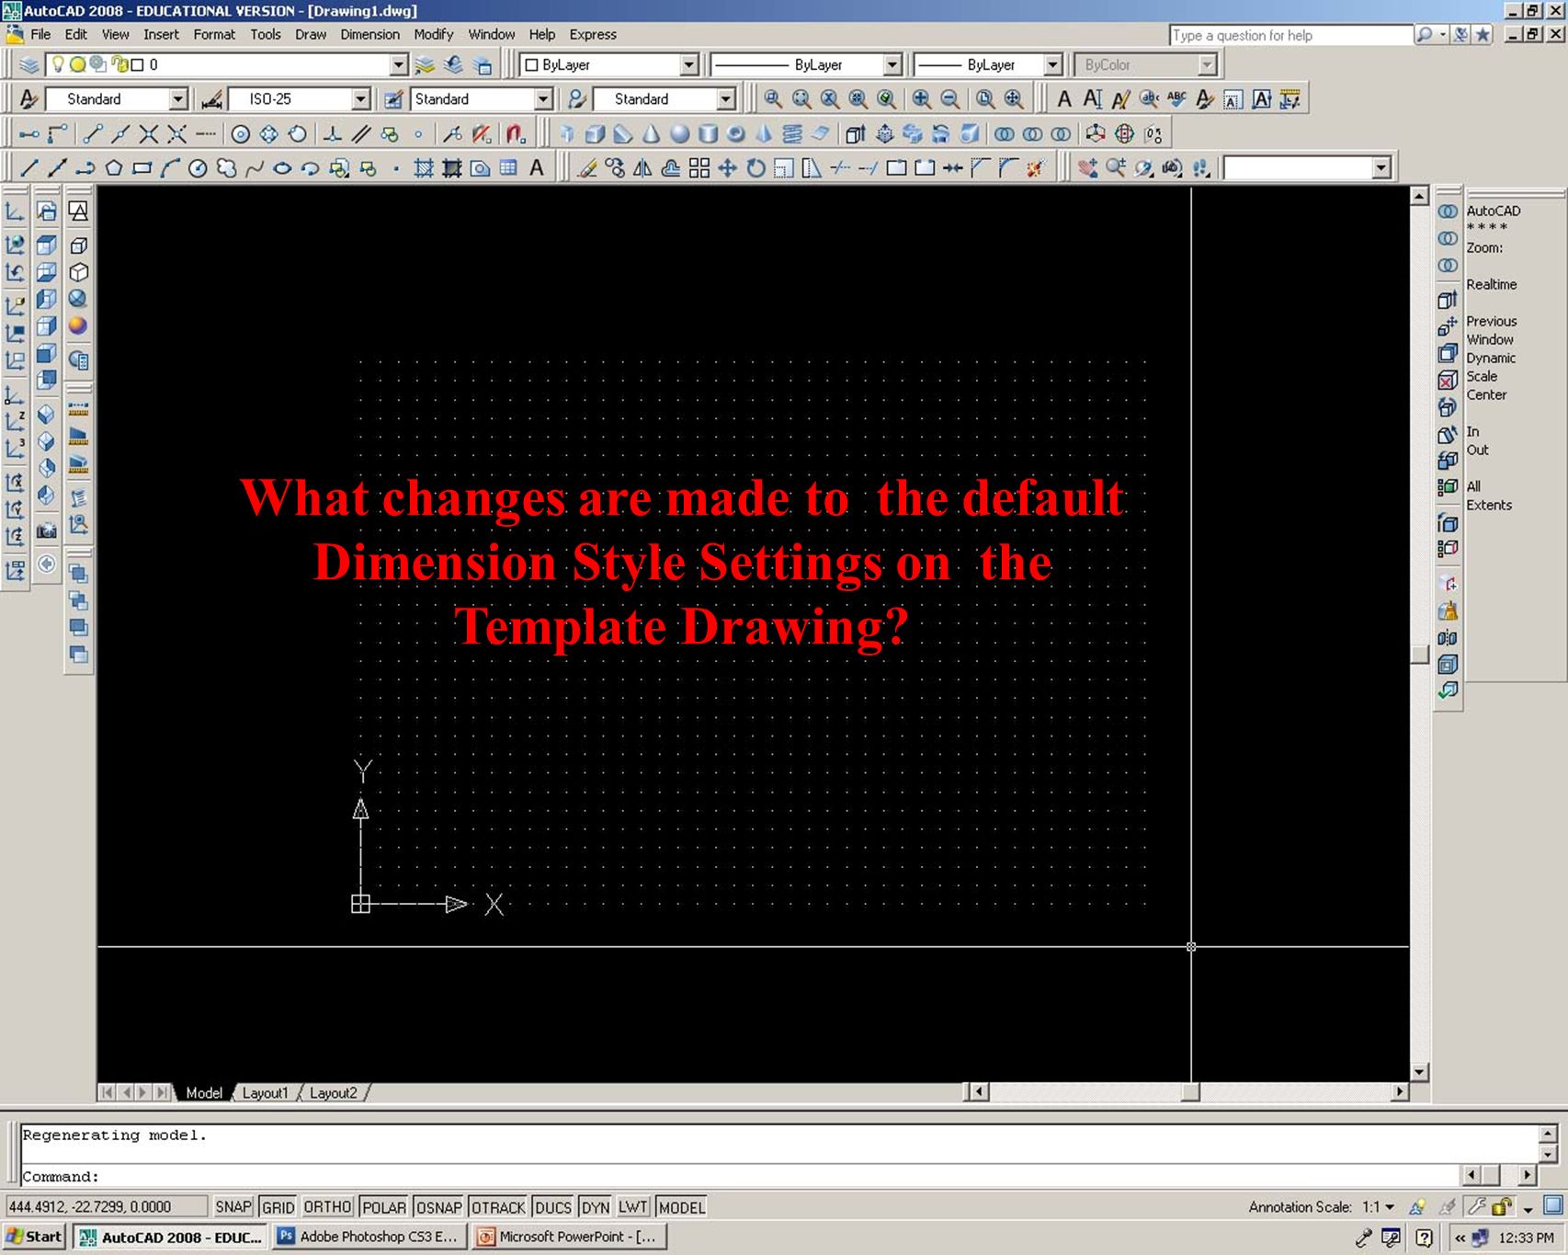The image size is (1568, 1255).
Task: Switch to Adobe Photoshop CS3 taskbar button
Action: 369,1237
